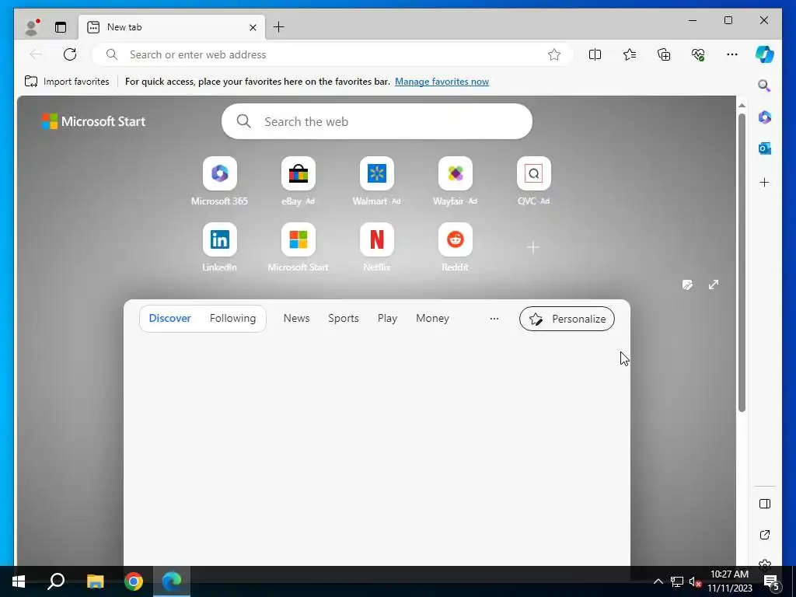
Task: Open tab actions menu icon
Action: pos(61,27)
